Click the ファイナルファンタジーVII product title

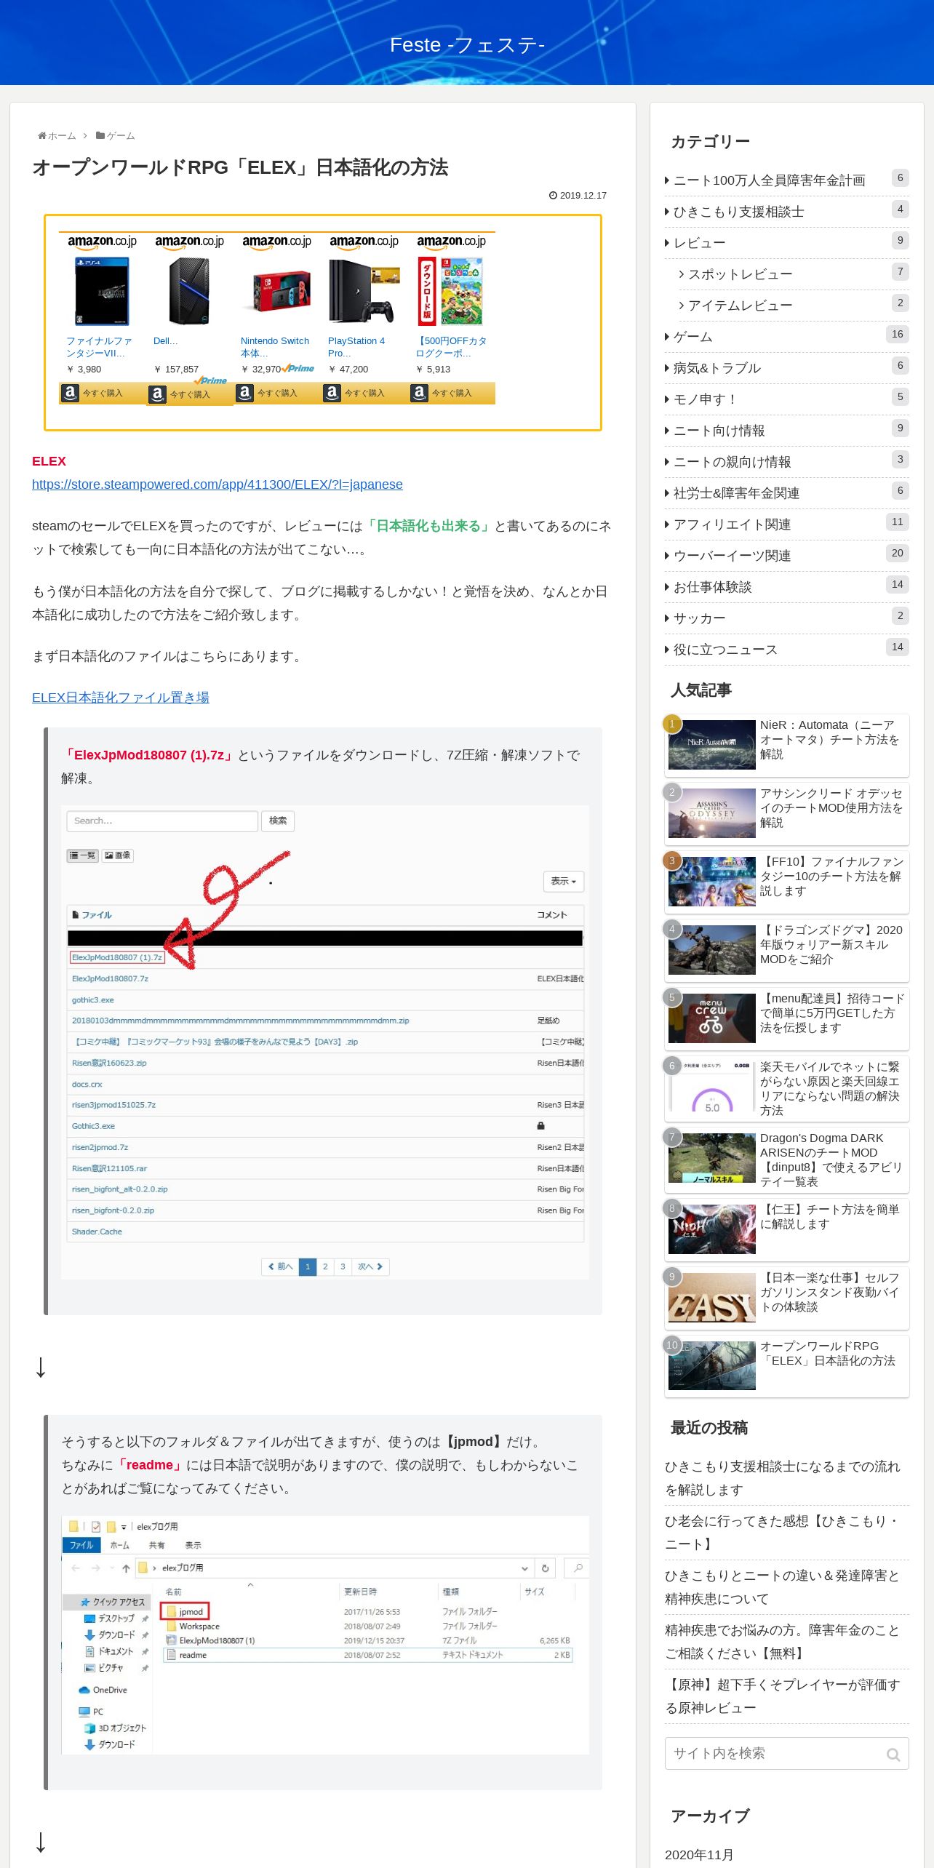tap(100, 347)
